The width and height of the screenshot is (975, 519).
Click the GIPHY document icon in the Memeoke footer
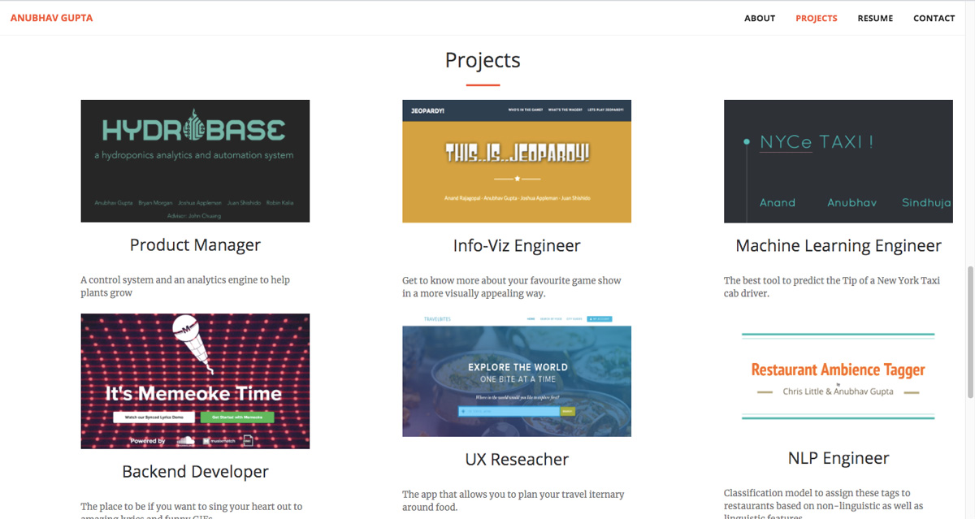(249, 441)
